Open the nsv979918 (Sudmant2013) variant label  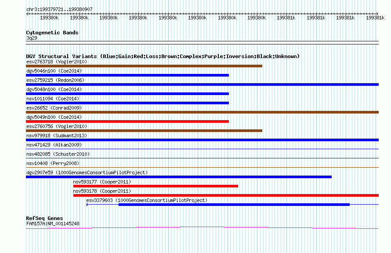(57, 136)
